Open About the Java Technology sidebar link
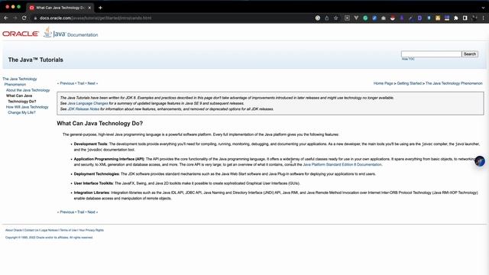 tap(28, 90)
